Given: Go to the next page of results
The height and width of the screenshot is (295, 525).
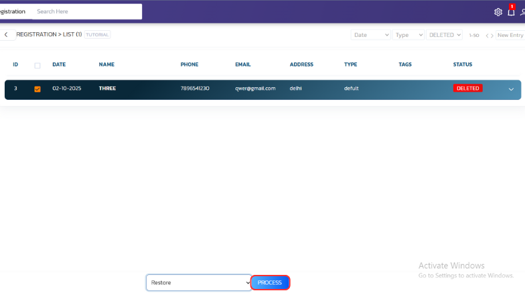Looking at the screenshot, I should coord(493,36).
